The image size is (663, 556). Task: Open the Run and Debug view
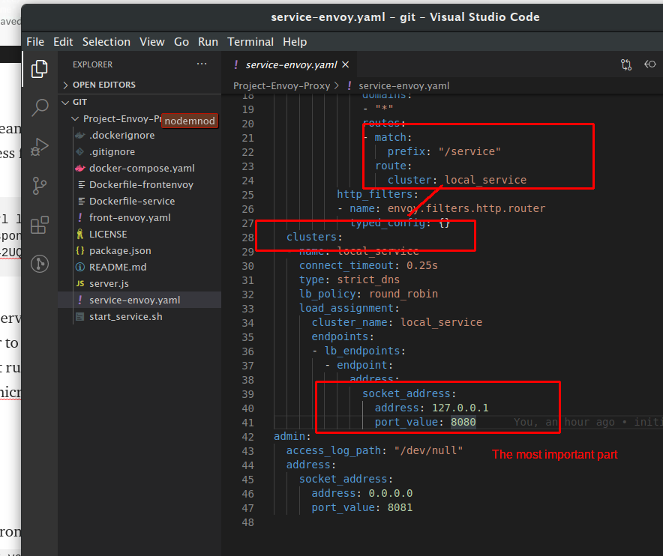(39, 147)
